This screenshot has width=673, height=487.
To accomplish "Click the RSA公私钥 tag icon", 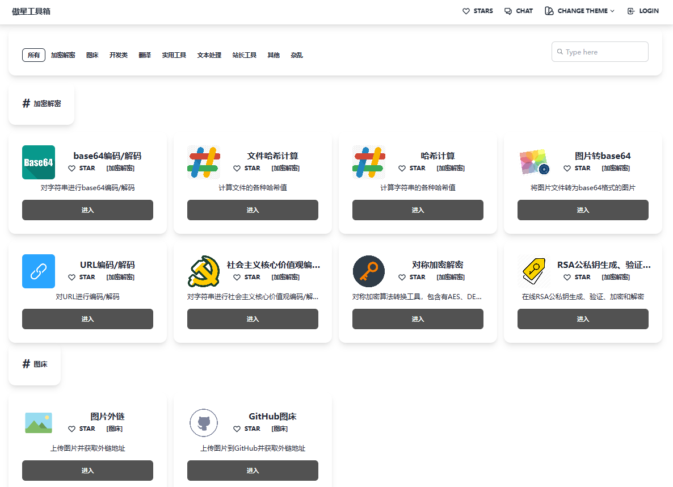I will [x=534, y=271].
